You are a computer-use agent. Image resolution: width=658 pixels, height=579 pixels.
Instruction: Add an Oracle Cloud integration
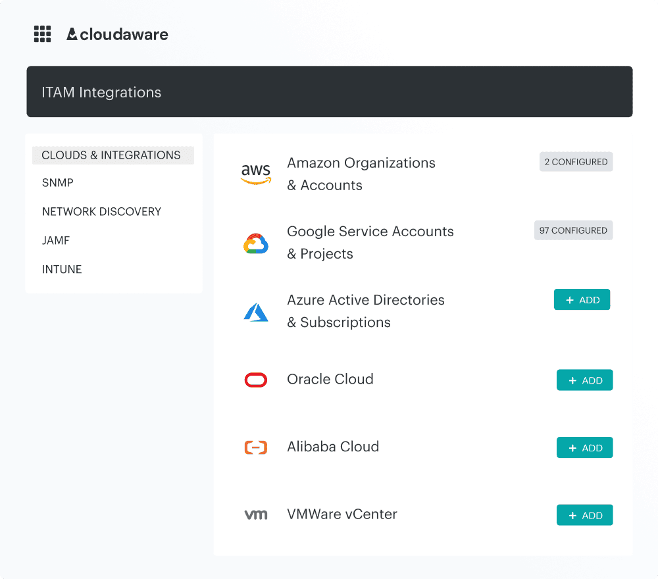click(584, 380)
